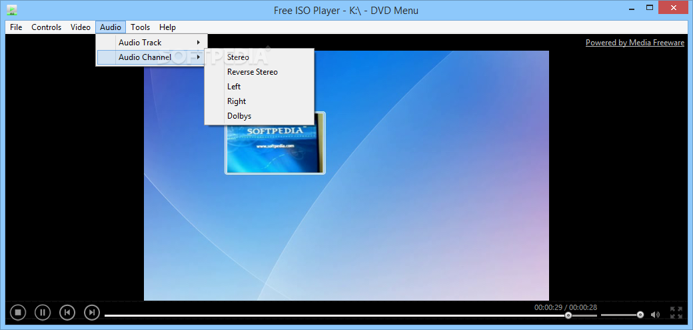Click the Stop playback button

18,313
